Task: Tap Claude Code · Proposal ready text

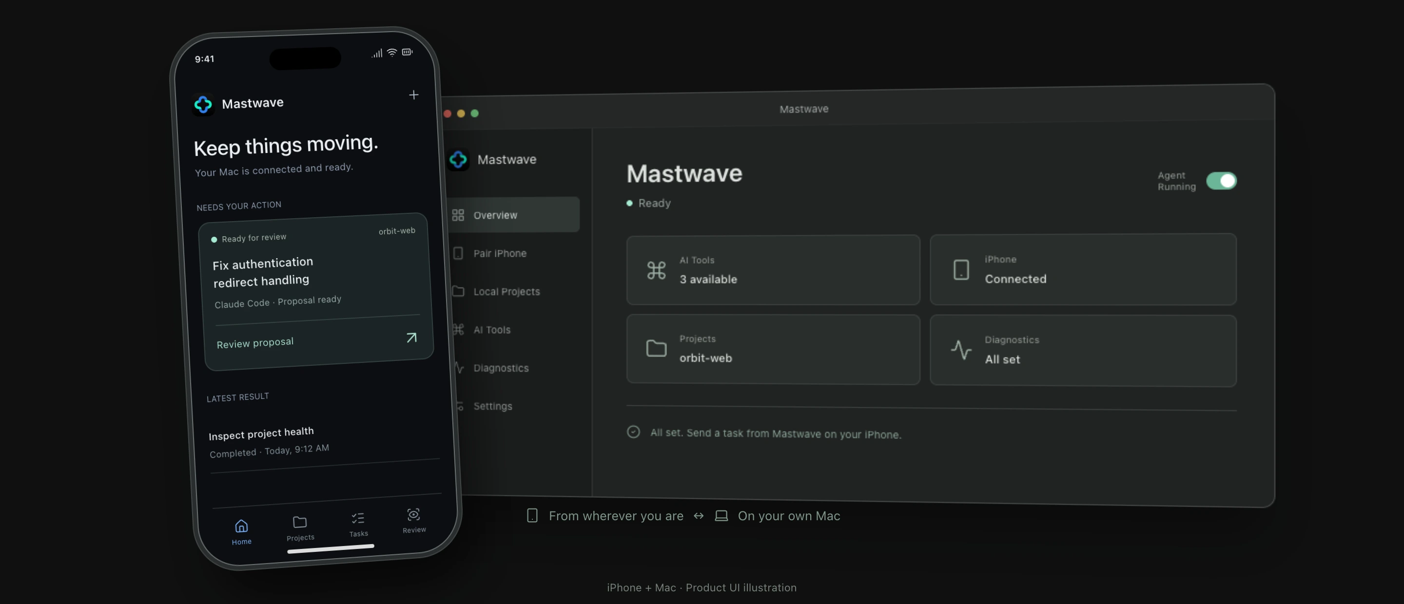Action: (x=278, y=301)
